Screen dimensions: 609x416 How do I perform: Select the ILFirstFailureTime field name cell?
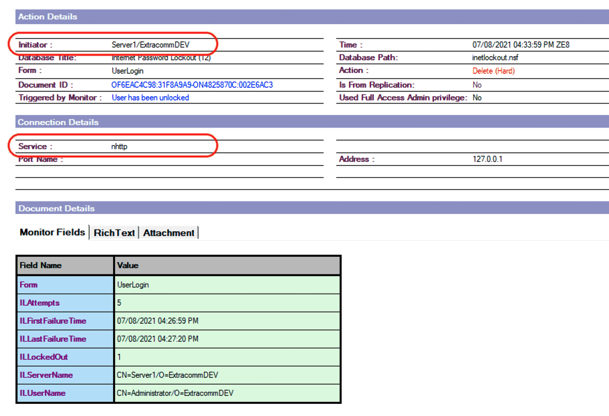tap(53, 321)
